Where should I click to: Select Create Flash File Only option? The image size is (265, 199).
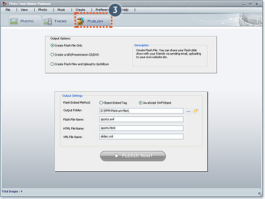66,45
